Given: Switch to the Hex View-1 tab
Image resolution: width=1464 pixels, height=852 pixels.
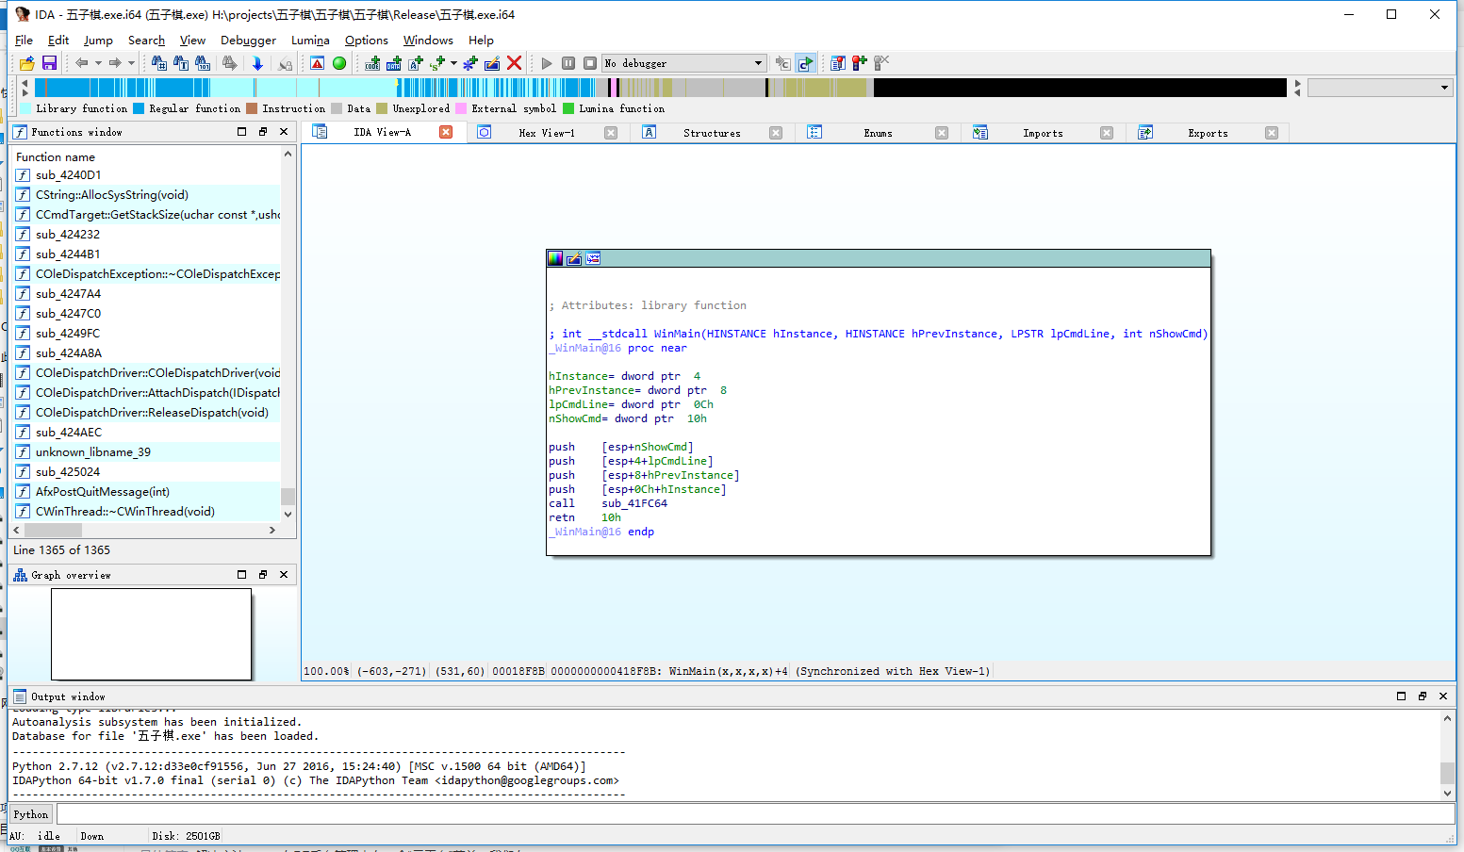Looking at the screenshot, I should click(x=547, y=133).
